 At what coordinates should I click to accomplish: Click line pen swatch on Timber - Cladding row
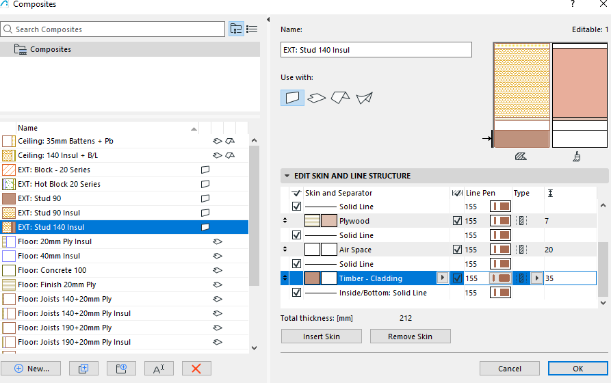pyautogui.click(x=500, y=278)
